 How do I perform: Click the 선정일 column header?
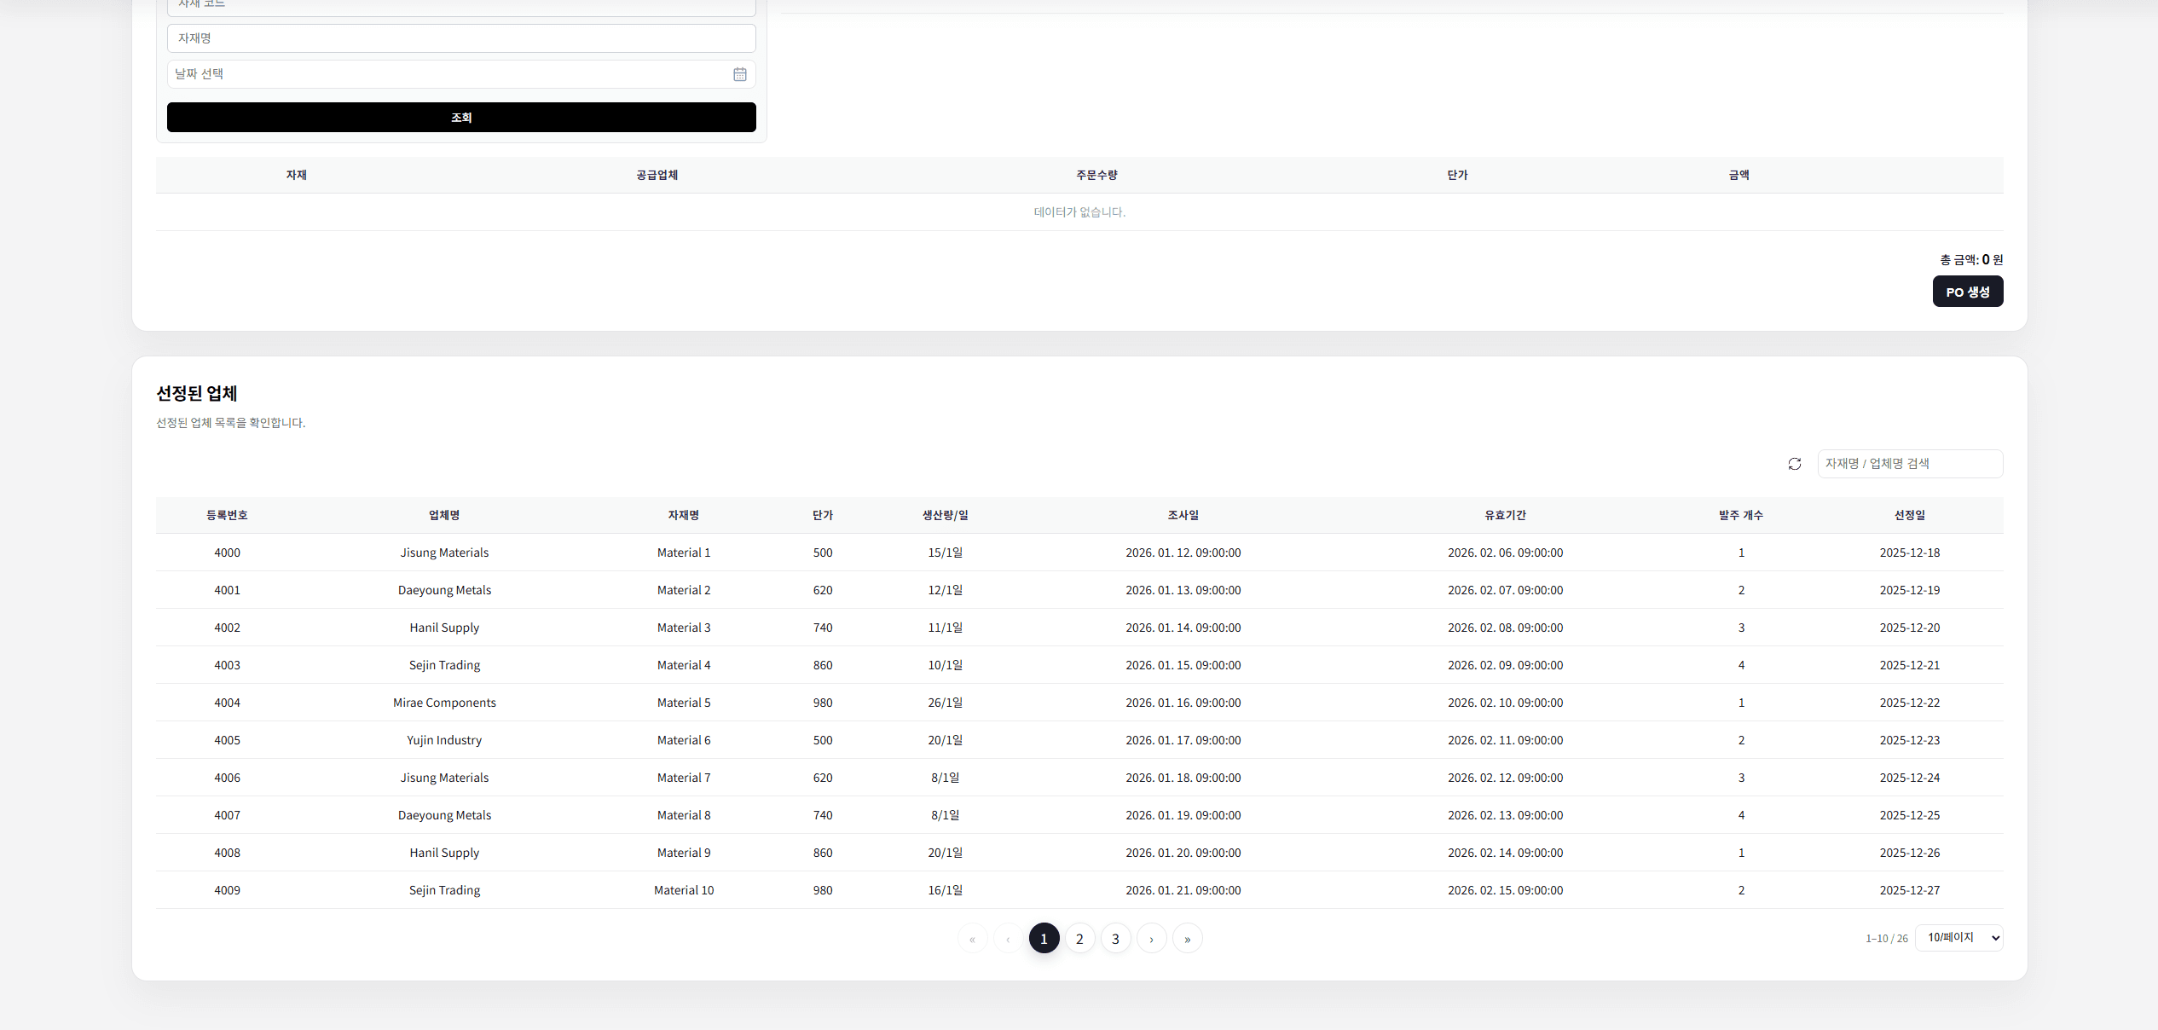point(1909,515)
